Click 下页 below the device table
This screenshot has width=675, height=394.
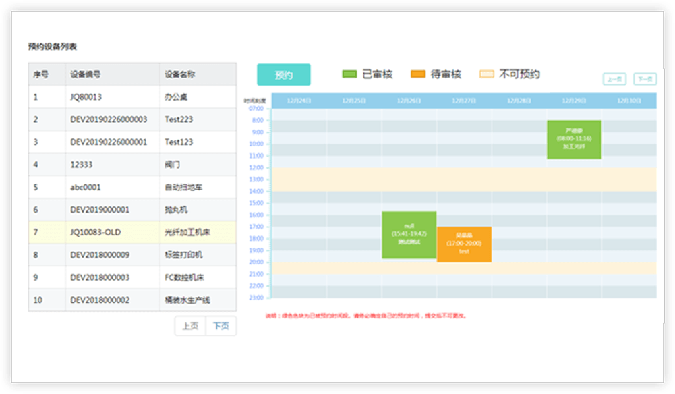[x=221, y=326]
